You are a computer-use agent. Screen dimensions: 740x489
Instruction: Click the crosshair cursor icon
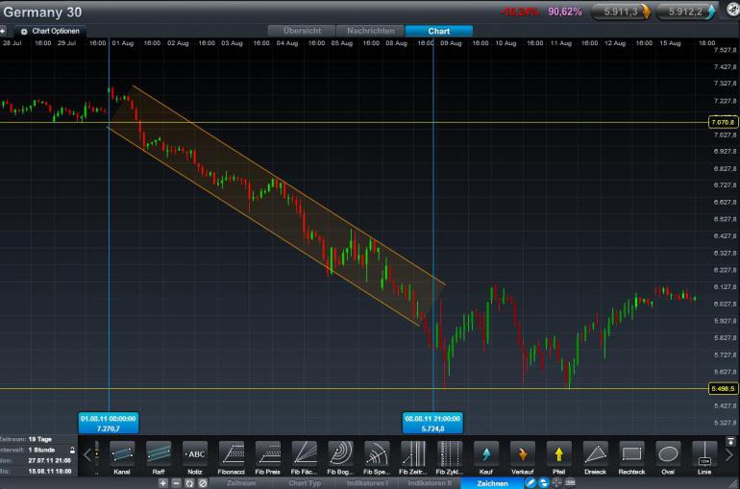click(556, 483)
